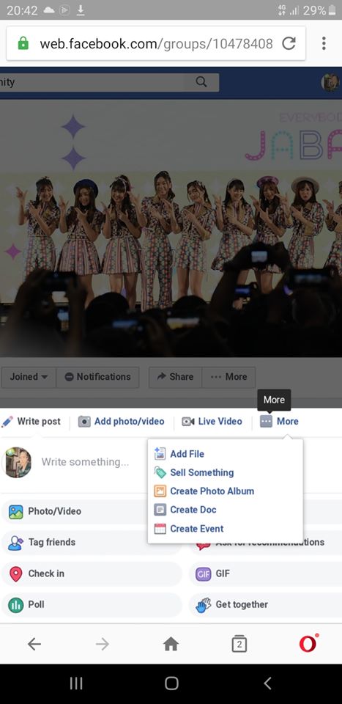Share the group with the Share button

coord(175,377)
